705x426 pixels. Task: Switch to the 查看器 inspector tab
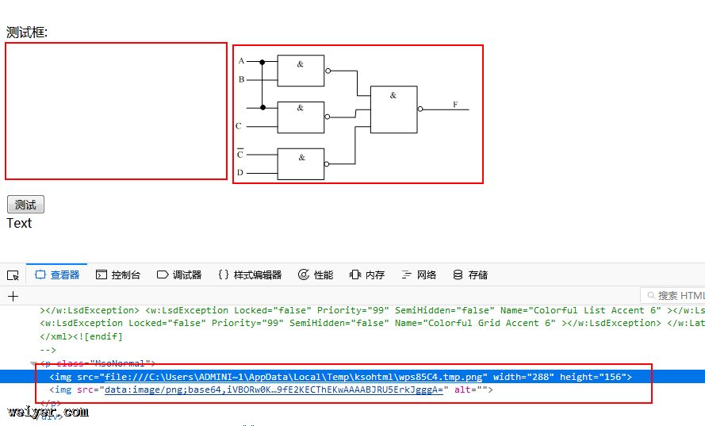(57, 275)
